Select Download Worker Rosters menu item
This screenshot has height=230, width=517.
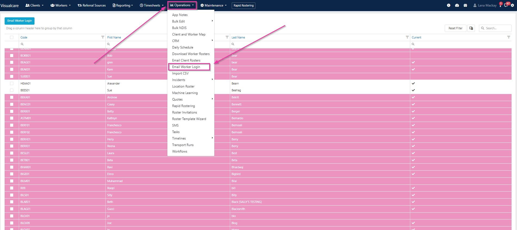pos(191,54)
